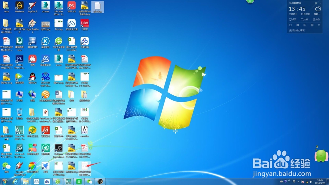Open the 门店宝 red shortcut
329x185 pixels.
(x=85, y=25)
